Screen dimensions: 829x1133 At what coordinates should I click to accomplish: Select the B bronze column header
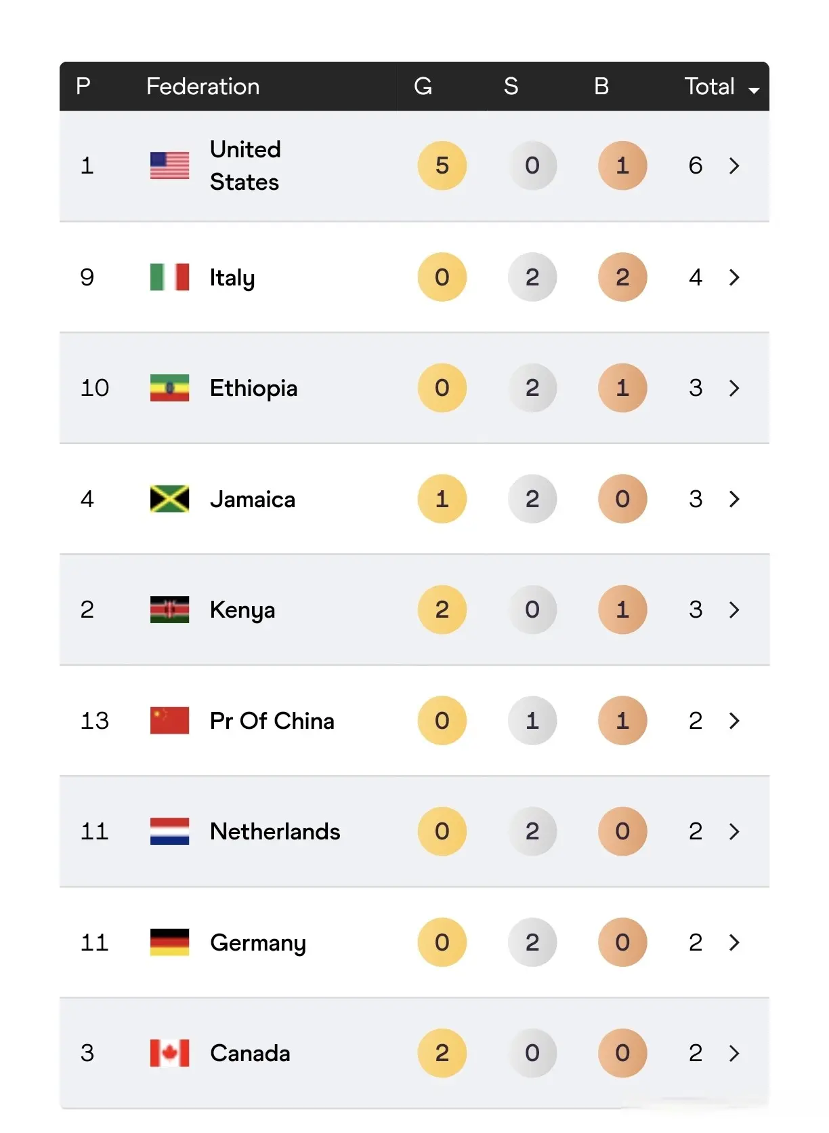[601, 86]
